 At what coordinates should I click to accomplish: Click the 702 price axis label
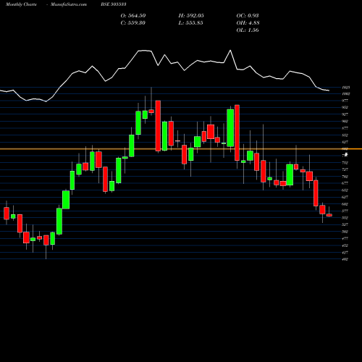[x=345, y=177]
